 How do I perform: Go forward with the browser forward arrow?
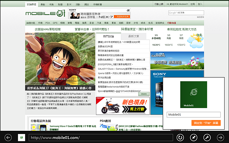pos(220,138)
